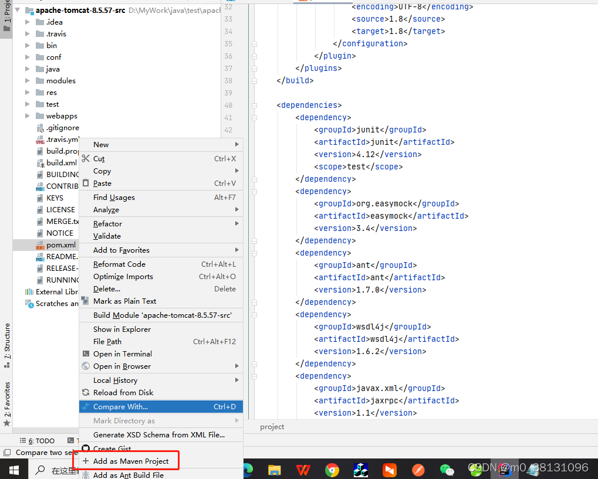Click the easymock artifactId line in editor
Viewport: 598px width, 479px height.
click(x=391, y=216)
